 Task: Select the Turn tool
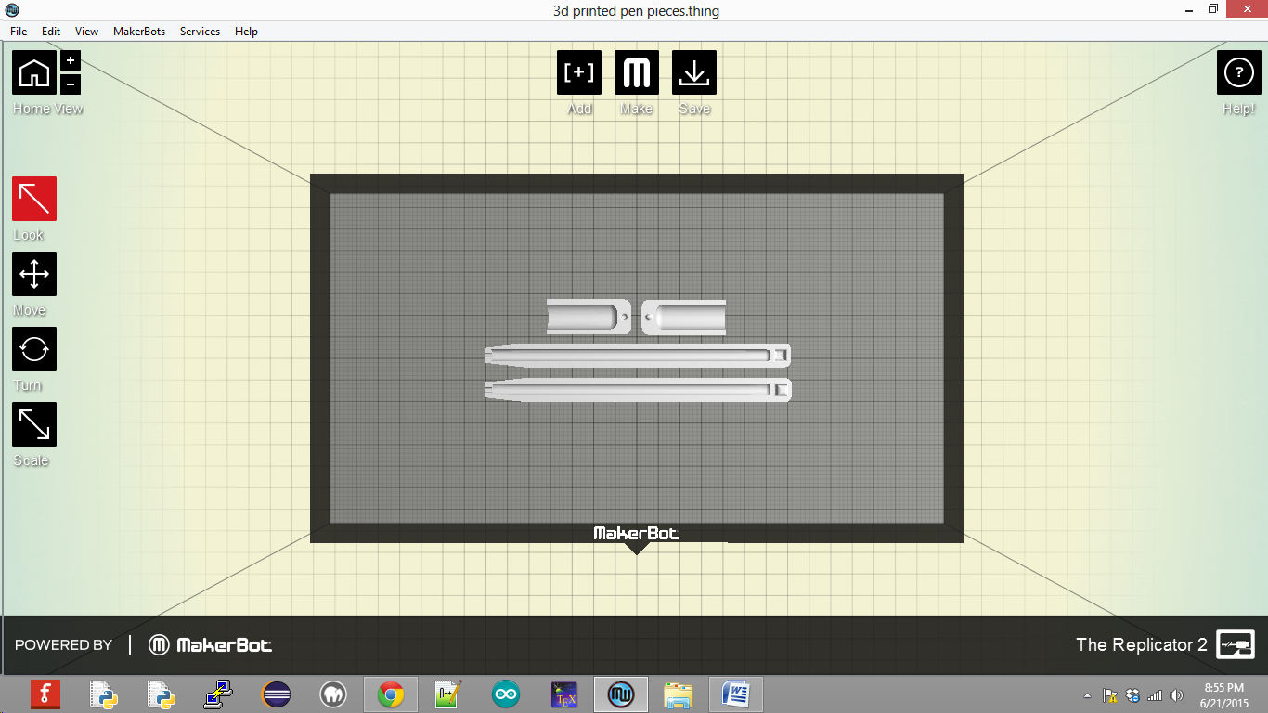[x=34, y=349]
